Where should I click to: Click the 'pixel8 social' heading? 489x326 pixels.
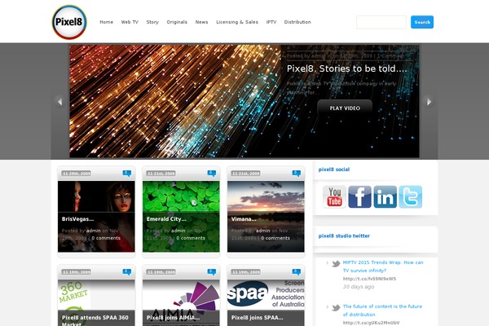(x=334, y=170)
